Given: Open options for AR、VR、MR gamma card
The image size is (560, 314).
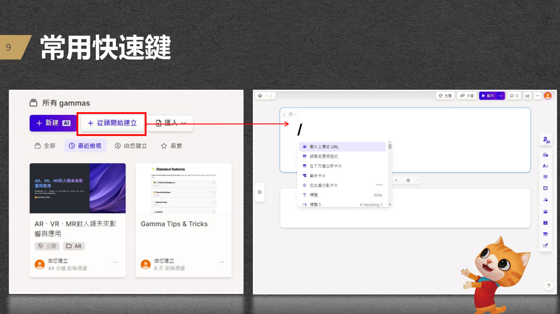Looking at the screenshot, I should point(115,262).
